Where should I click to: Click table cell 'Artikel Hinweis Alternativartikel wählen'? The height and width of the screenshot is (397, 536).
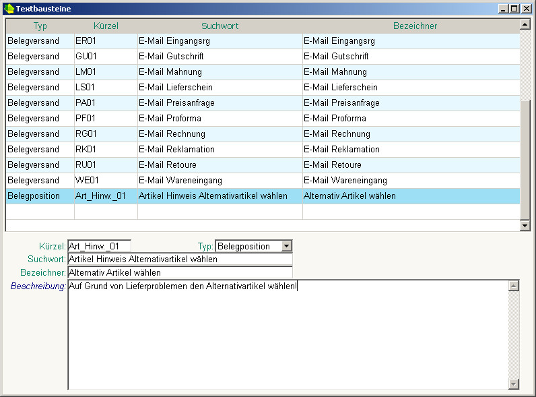tap(220, 195)
